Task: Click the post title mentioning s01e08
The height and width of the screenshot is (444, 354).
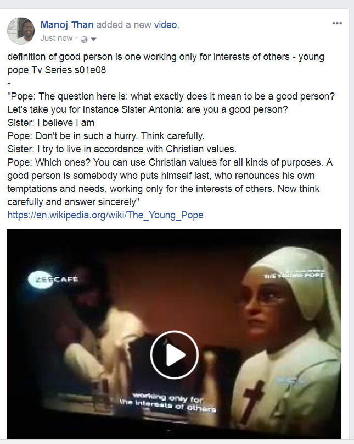Action: pyautogui.click(x=166, y=63)
